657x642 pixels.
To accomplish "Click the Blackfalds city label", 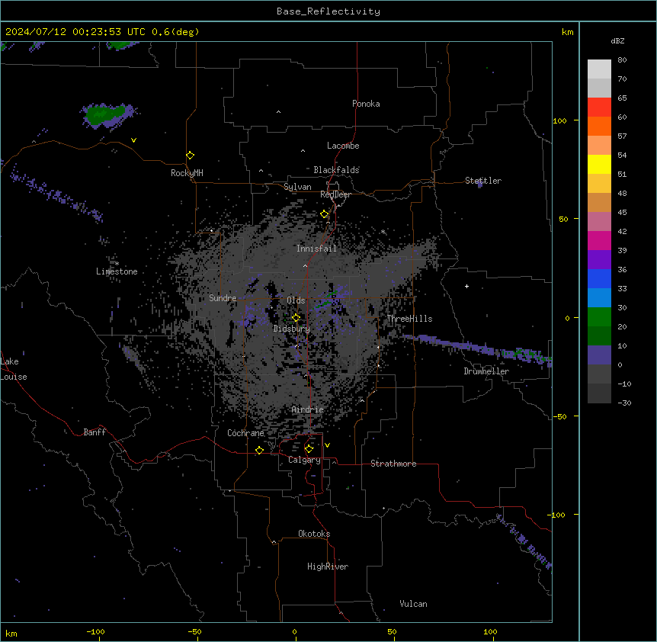I will (336, 170).
